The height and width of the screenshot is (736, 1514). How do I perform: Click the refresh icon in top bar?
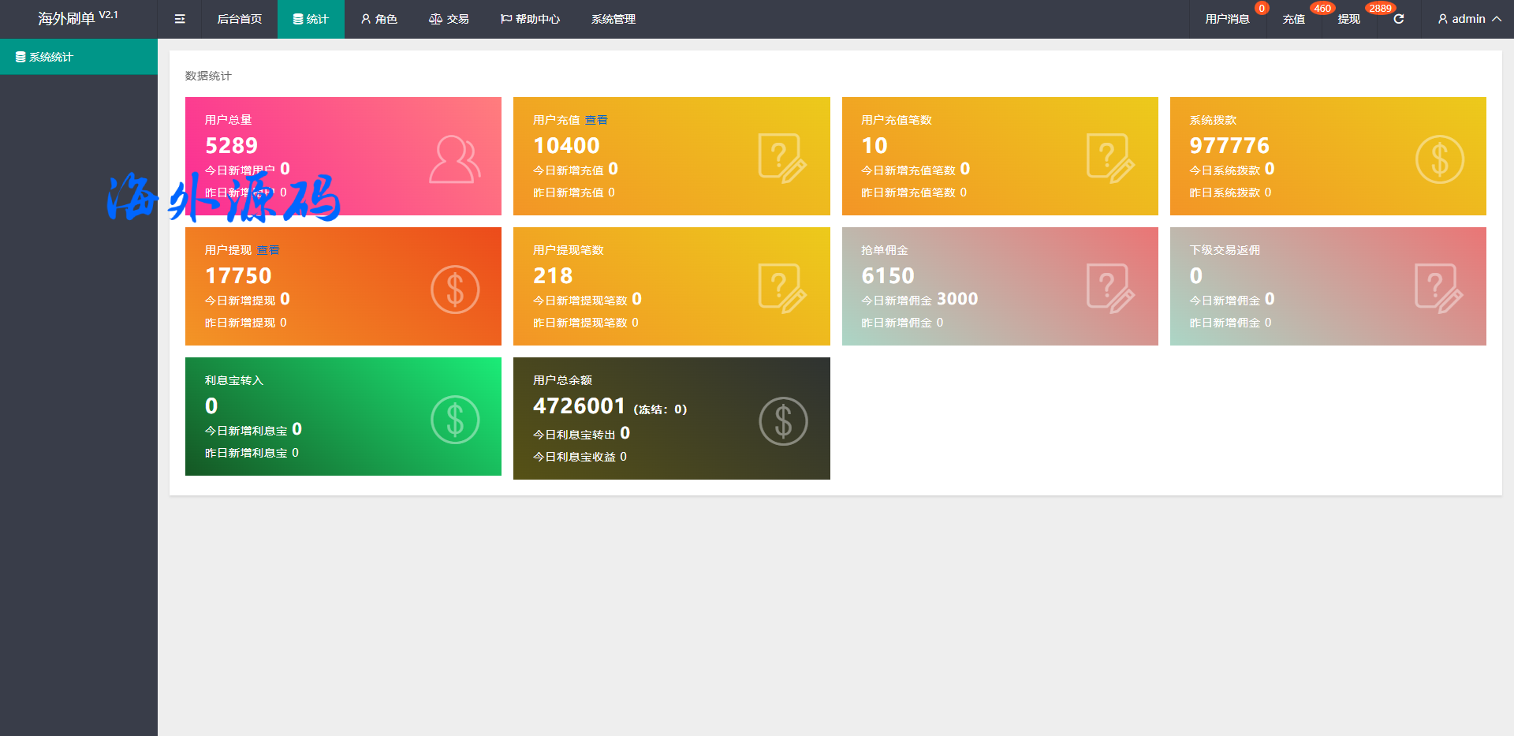click(x=1398, y=19)
